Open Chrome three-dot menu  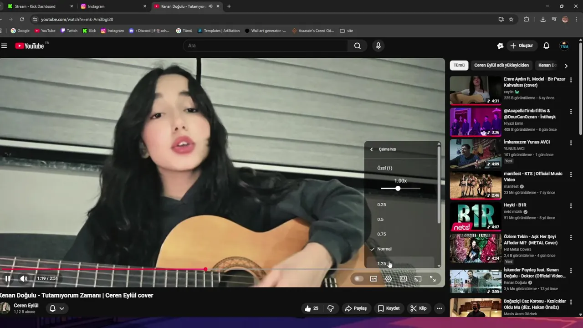(x=577, y=19)
